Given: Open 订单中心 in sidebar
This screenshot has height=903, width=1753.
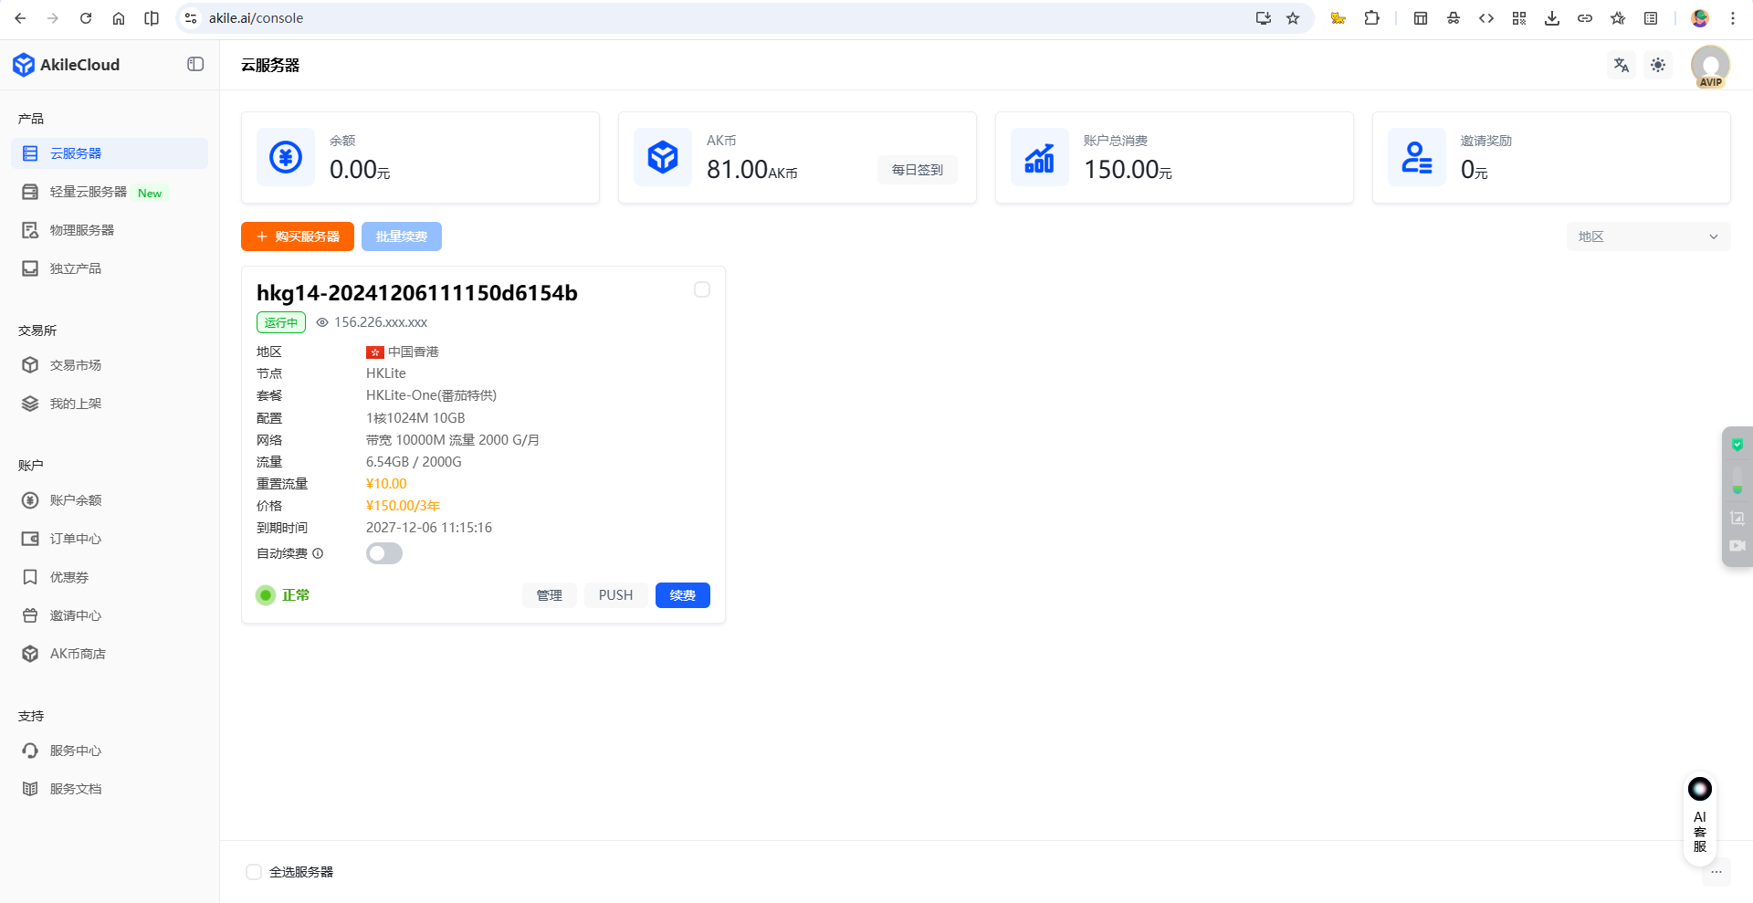Looking at the screenshot, I should point(110,539).
